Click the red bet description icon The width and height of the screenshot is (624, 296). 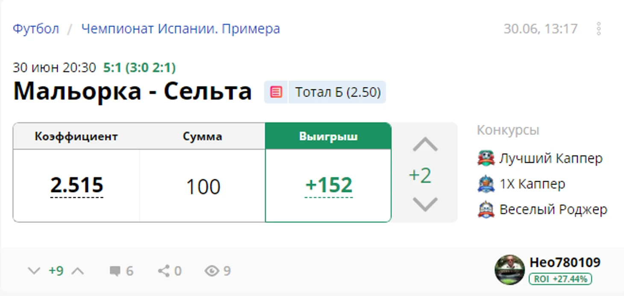276,92
